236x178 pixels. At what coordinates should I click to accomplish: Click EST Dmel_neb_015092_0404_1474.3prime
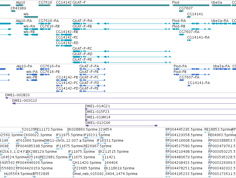tap(105, 174)
